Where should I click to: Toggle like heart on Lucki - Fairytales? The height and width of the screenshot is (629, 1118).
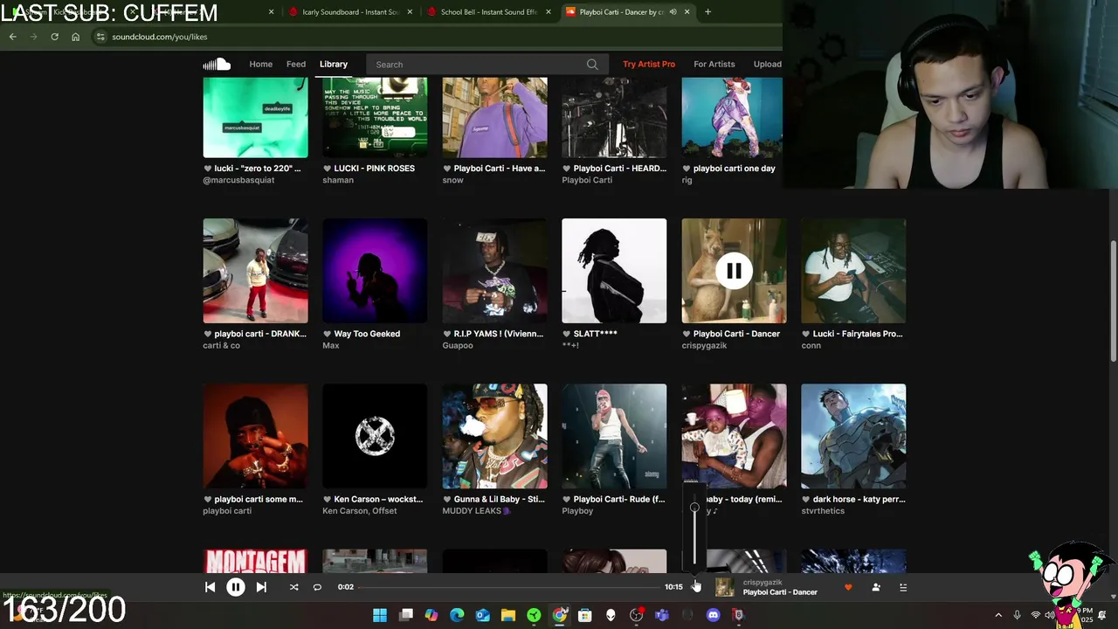806,334
